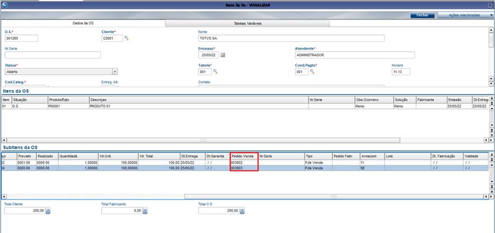Jump to first row in SubItens da OS grid
This screenshot has width=495, height=233.
point(491,155)
